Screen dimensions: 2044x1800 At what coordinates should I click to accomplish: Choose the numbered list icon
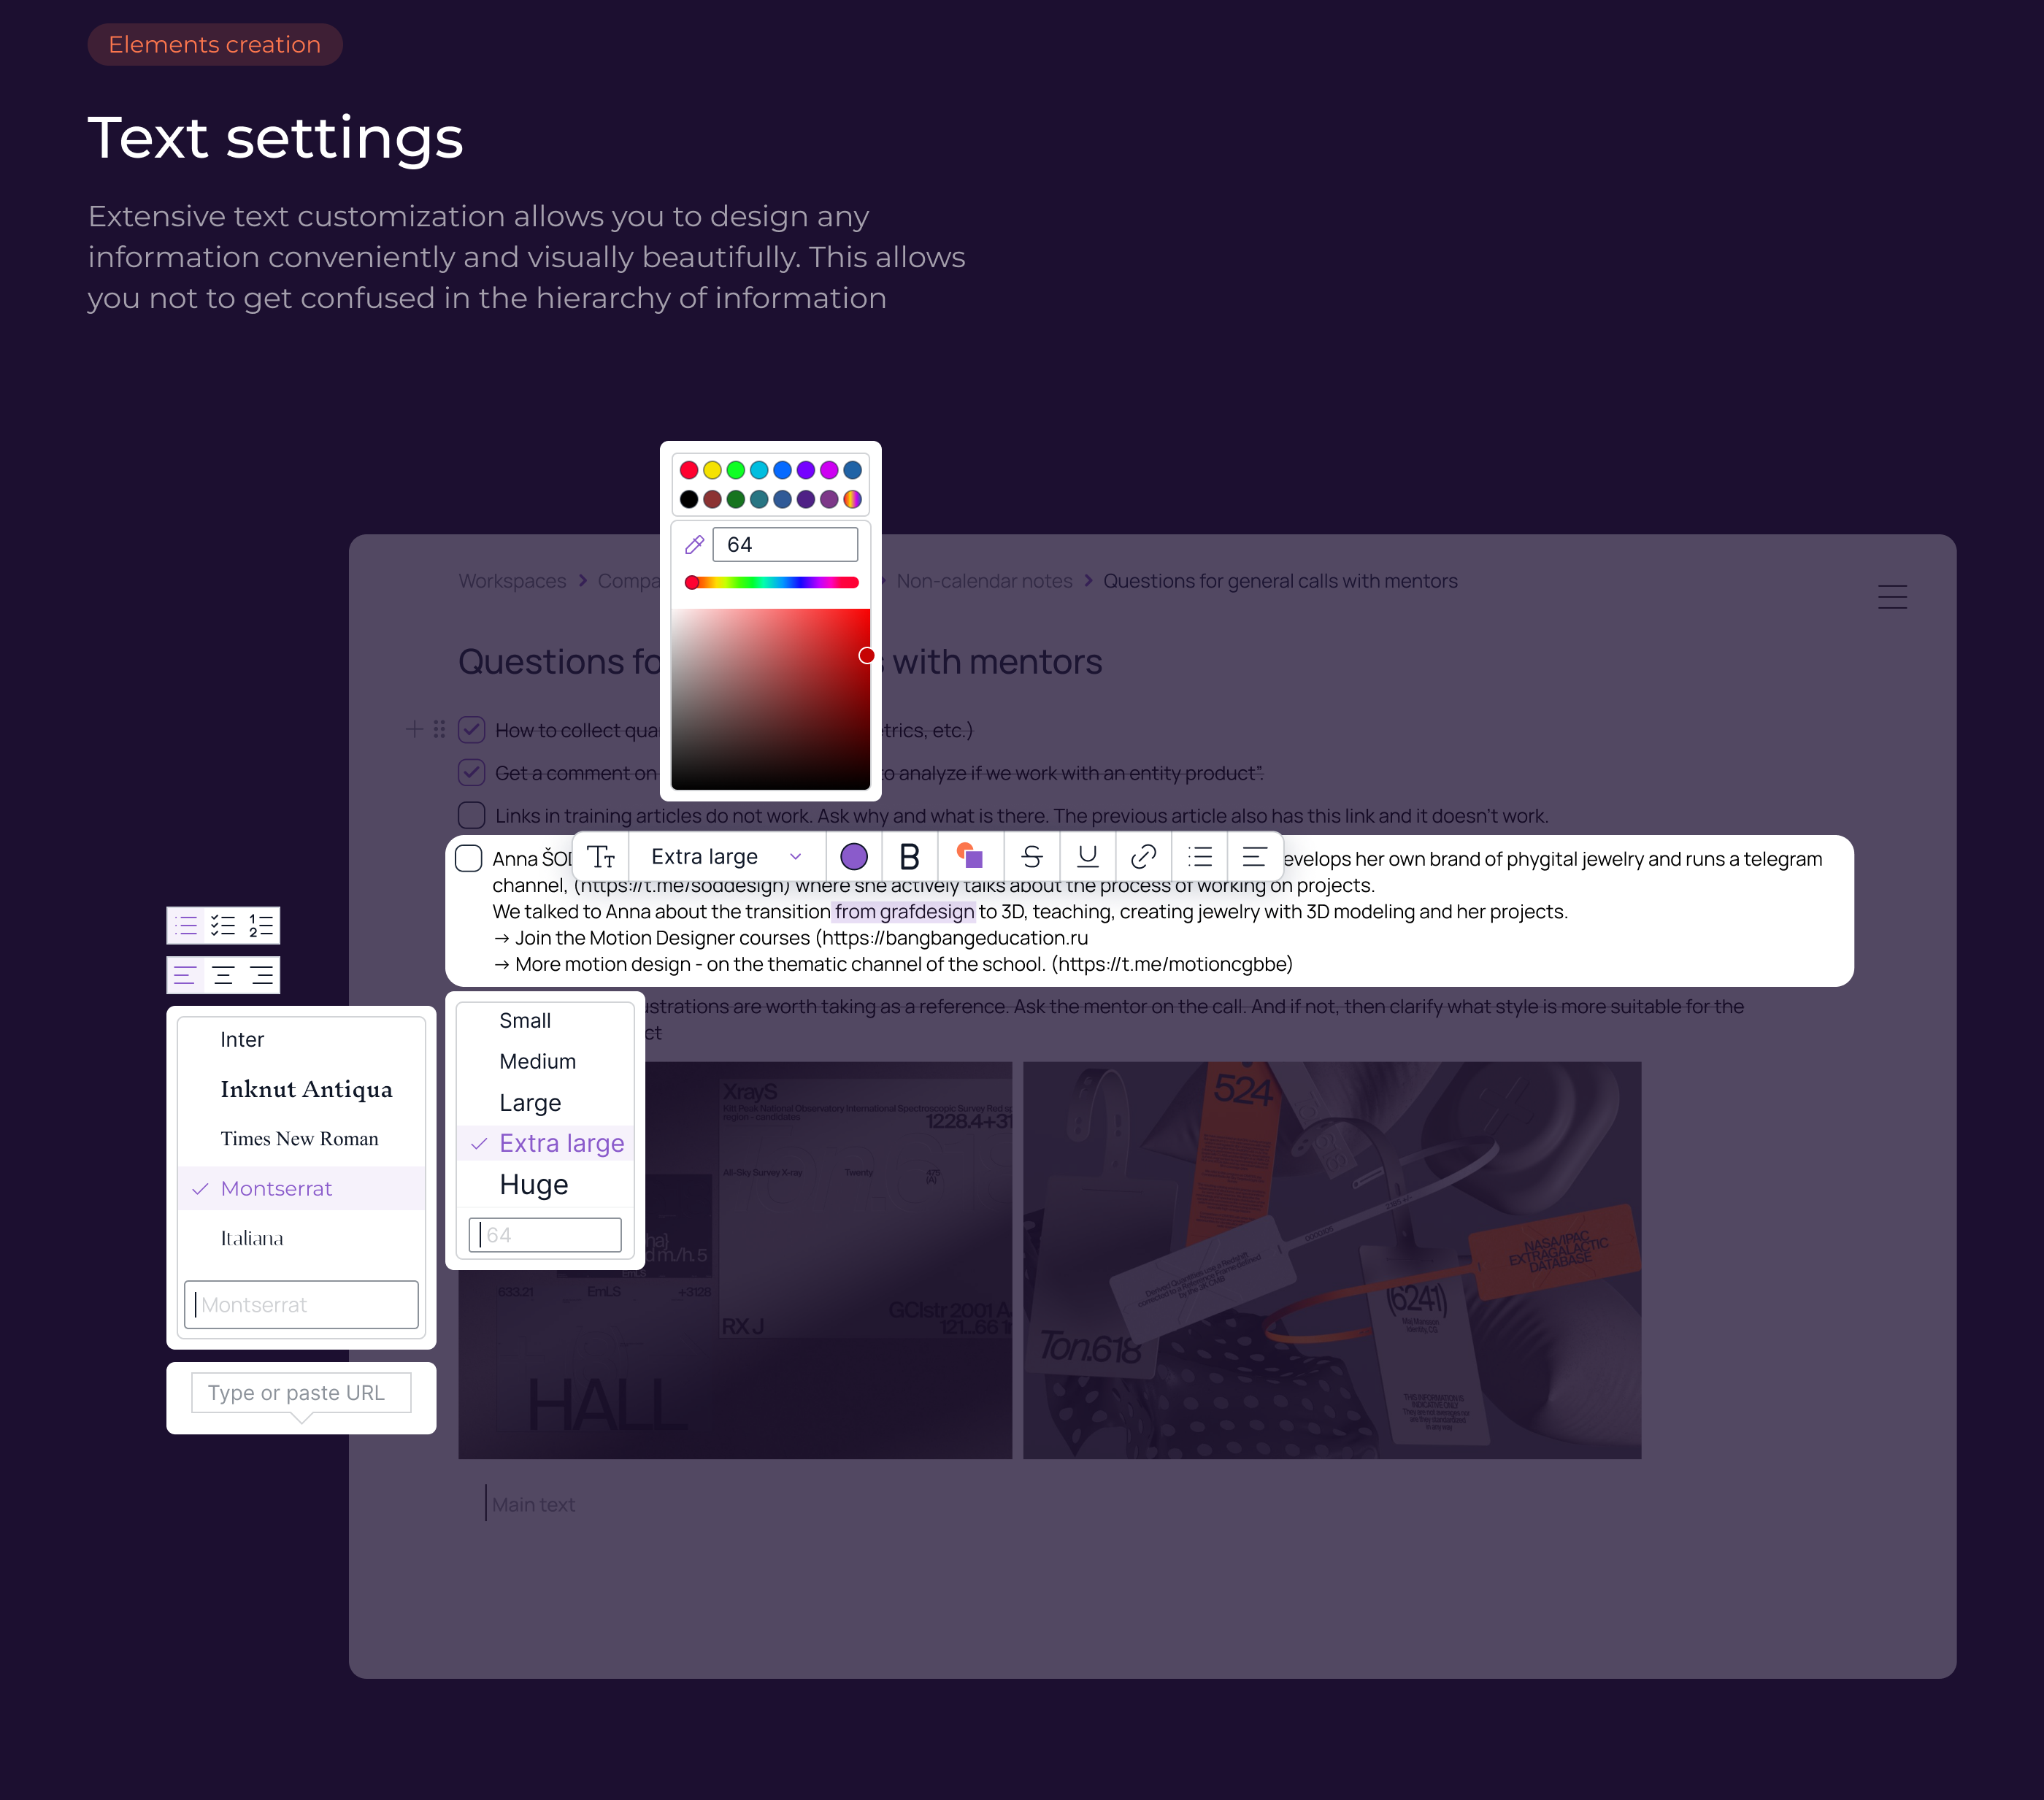[261, 925]
